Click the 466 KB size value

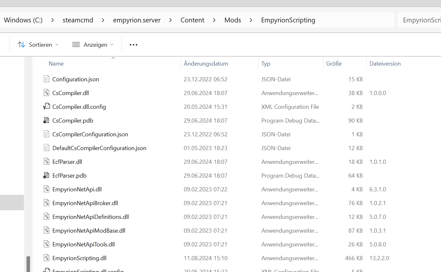[354, 258]
